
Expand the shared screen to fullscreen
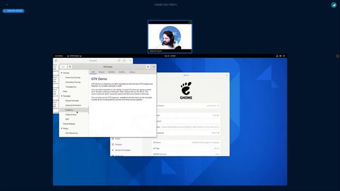point(338,56)
